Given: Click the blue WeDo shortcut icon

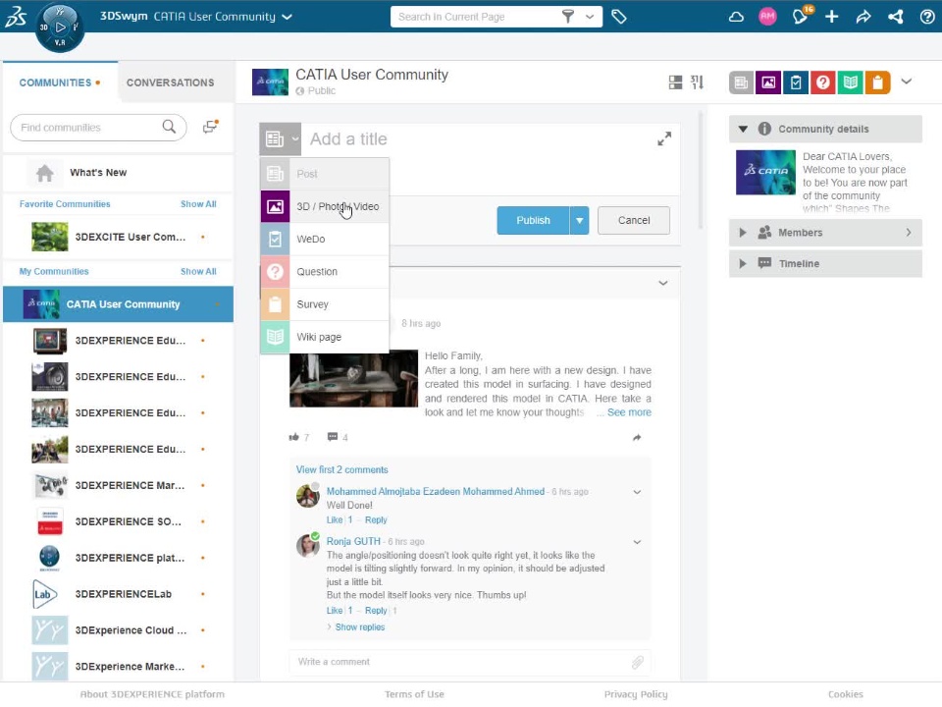Looking at the screenshot, I should [796, 82].
